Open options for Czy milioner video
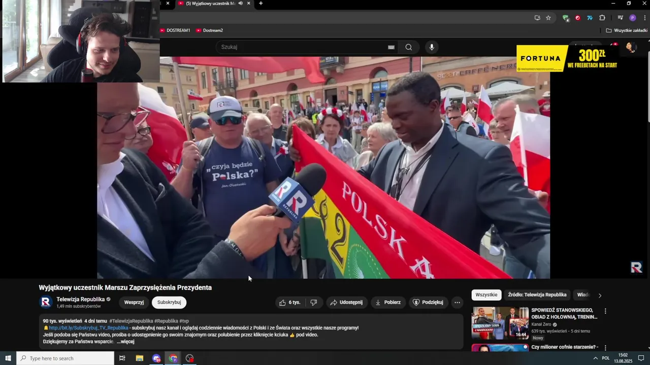650x365 pixels. [x=605, y=348]
